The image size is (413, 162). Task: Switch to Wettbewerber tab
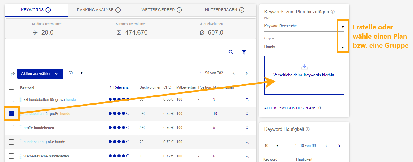pyautogui.click(x=162, y=10)
